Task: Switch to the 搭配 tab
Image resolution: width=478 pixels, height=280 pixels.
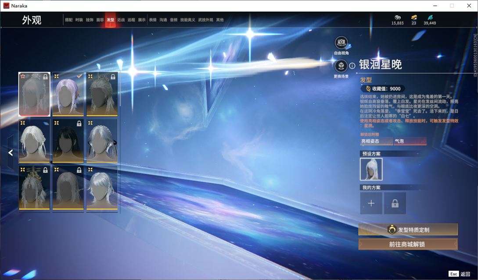Action: (68, 20)
